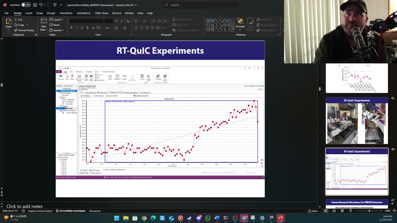This screenshot has height=223, width=397.
Task: Open Customize Quick Access Toolbar dropdown
Action: [61, 5]
